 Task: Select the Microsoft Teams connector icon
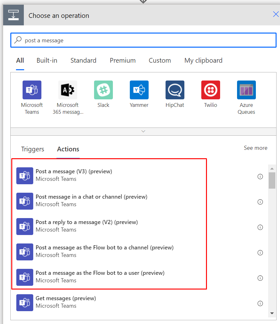(x=32, y=90)
